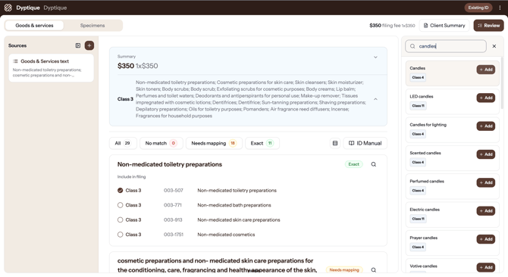Add Prayer candles entry

tap(486, 239)
